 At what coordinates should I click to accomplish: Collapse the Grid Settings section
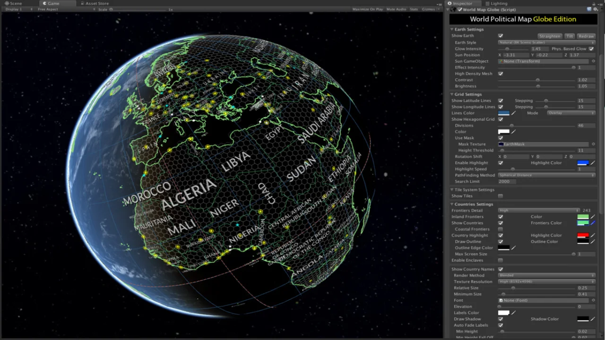click(452, 94)
